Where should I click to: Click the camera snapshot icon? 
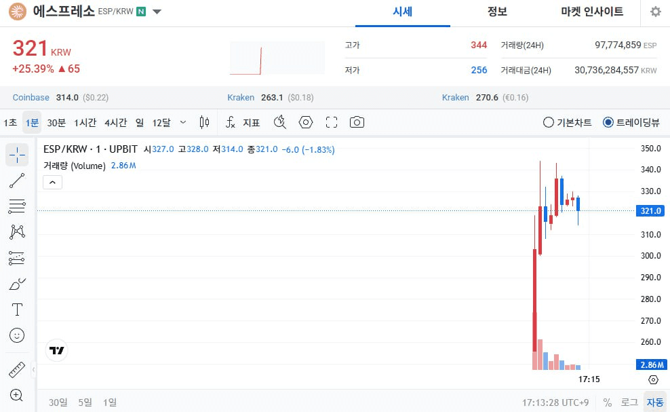357,122
